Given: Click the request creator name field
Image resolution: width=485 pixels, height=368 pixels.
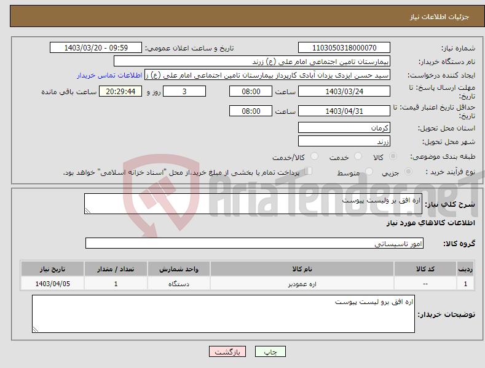Looking at the screenshot, I should [x=267, y=75].
